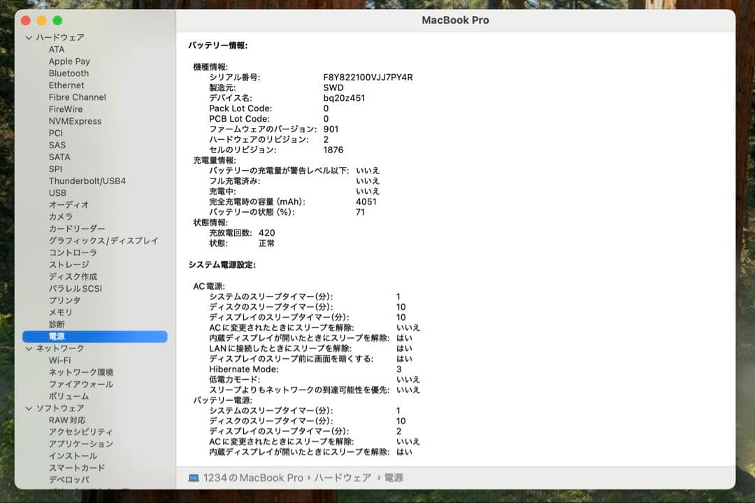The height and width of the screenshot is (503, 755).
Task: Click the システム電源設定 heading
Action: click(222, 265)
